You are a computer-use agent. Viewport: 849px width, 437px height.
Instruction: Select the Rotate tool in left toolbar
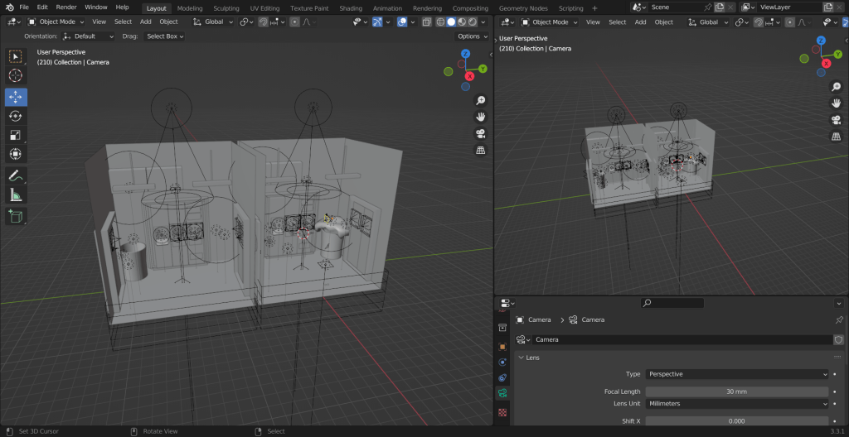pyautogui.click(x=16, y=116)
